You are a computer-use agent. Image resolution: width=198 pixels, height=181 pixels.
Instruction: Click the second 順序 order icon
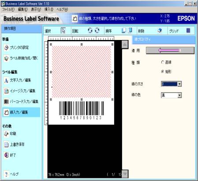(x=130, y=30)
